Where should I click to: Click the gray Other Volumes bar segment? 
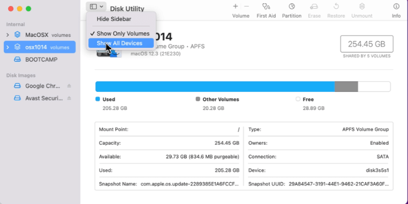pyautogui.click(x=346, y=86)
